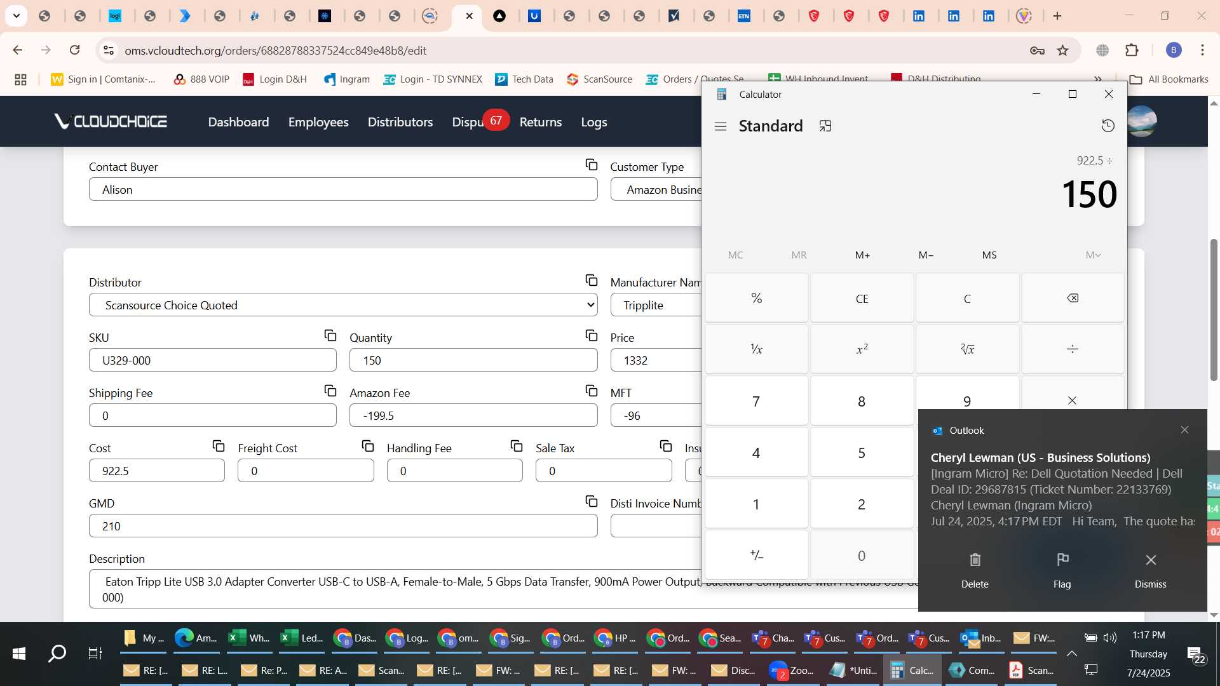Click the Calculator square root key
This screenshot has width=1220, height=686.
coord(967,349)
